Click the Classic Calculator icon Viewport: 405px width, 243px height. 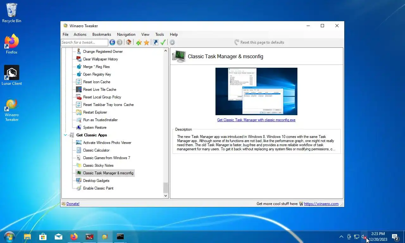[x=79, y=150]
